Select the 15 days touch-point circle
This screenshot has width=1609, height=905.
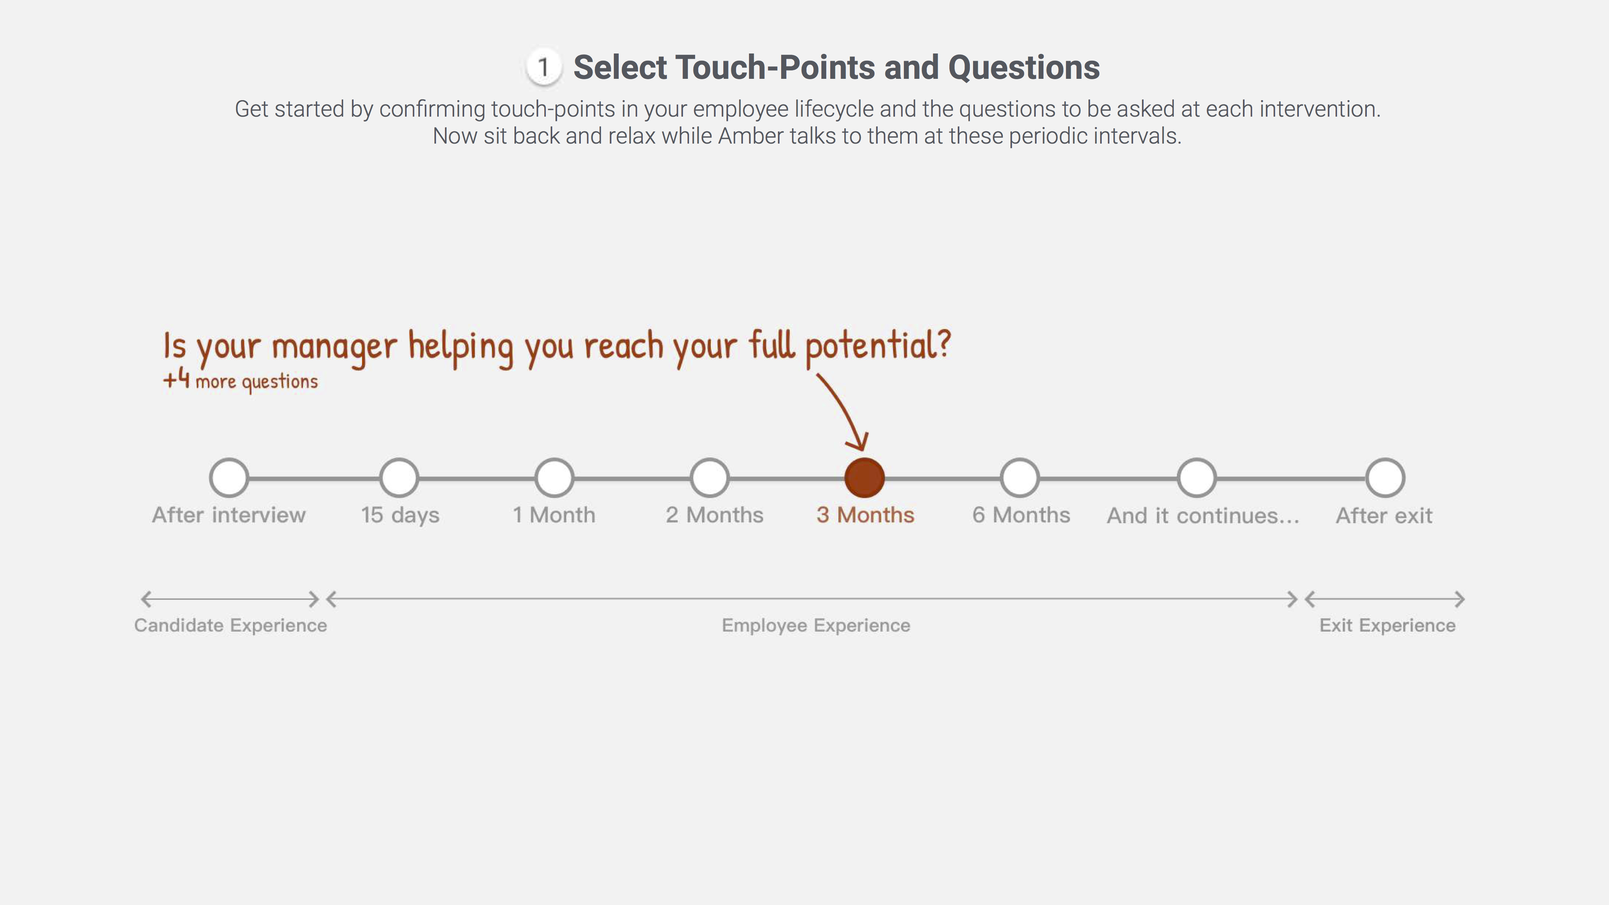click(399, 478)
